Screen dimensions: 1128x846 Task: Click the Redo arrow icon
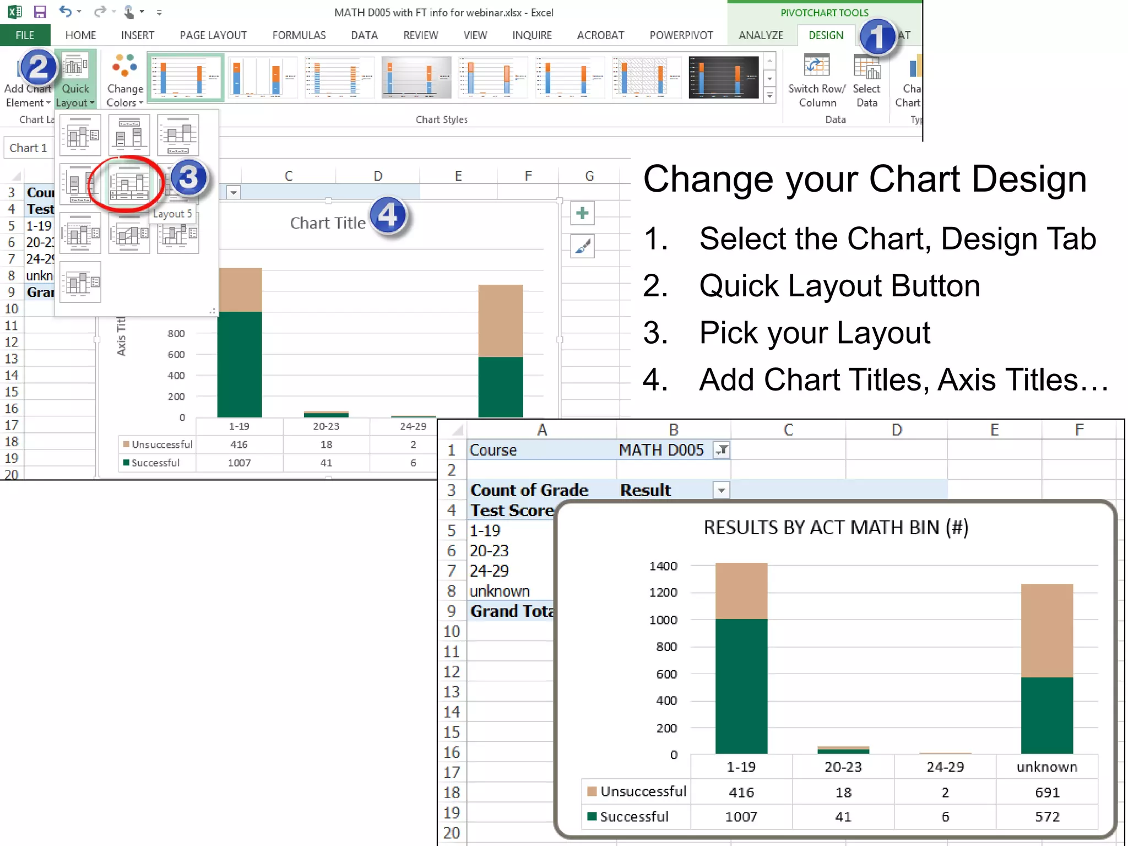click(100, 12)
